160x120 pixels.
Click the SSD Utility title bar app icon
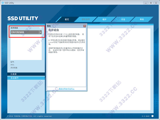(3, 3)
